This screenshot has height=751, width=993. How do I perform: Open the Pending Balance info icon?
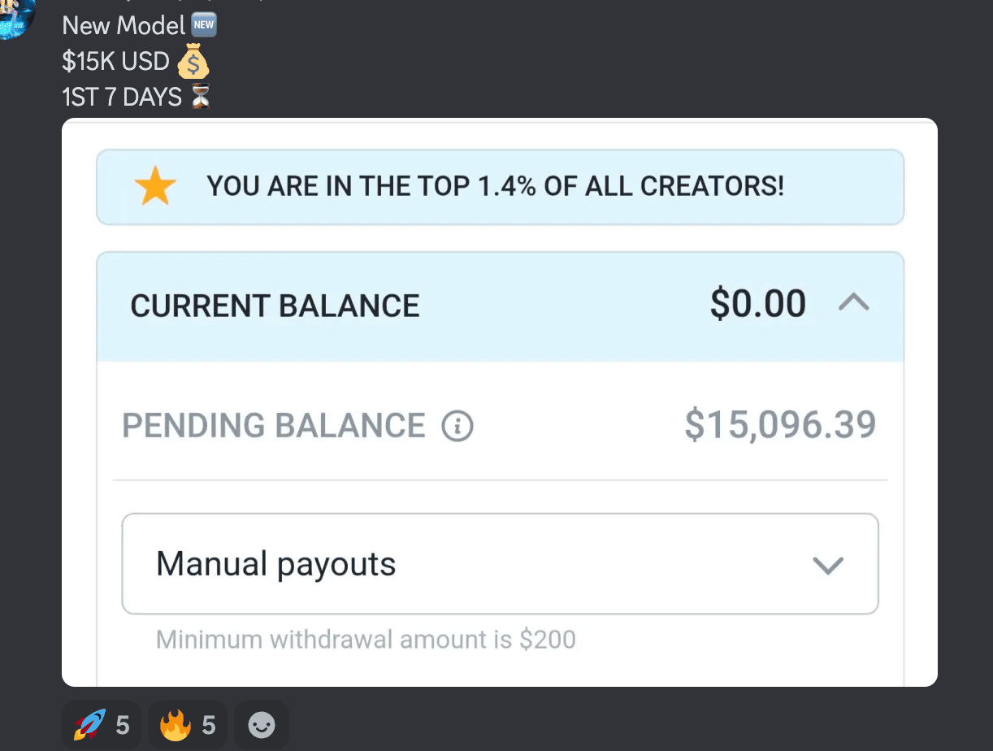[457, 426]
